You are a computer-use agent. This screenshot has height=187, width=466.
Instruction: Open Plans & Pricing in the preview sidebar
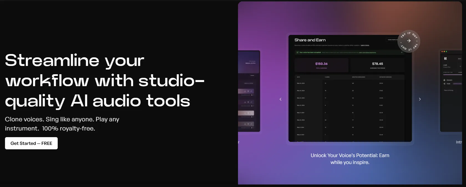(x=449, y=90)
